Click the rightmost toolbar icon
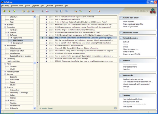158x114 pixels. click(99, 11)
